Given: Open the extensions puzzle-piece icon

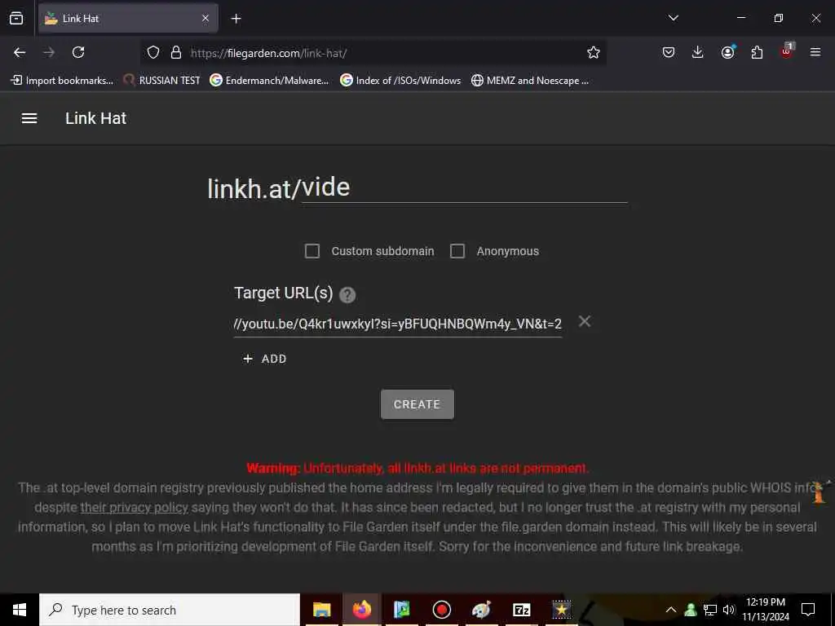Looking at the screenshot, I should point(757,52).
